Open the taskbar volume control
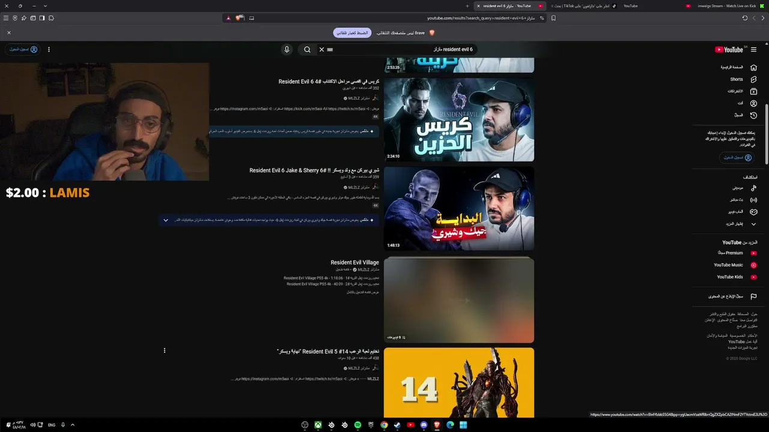The width and height of the screenshot is (769, 432). tap(33, 425)
